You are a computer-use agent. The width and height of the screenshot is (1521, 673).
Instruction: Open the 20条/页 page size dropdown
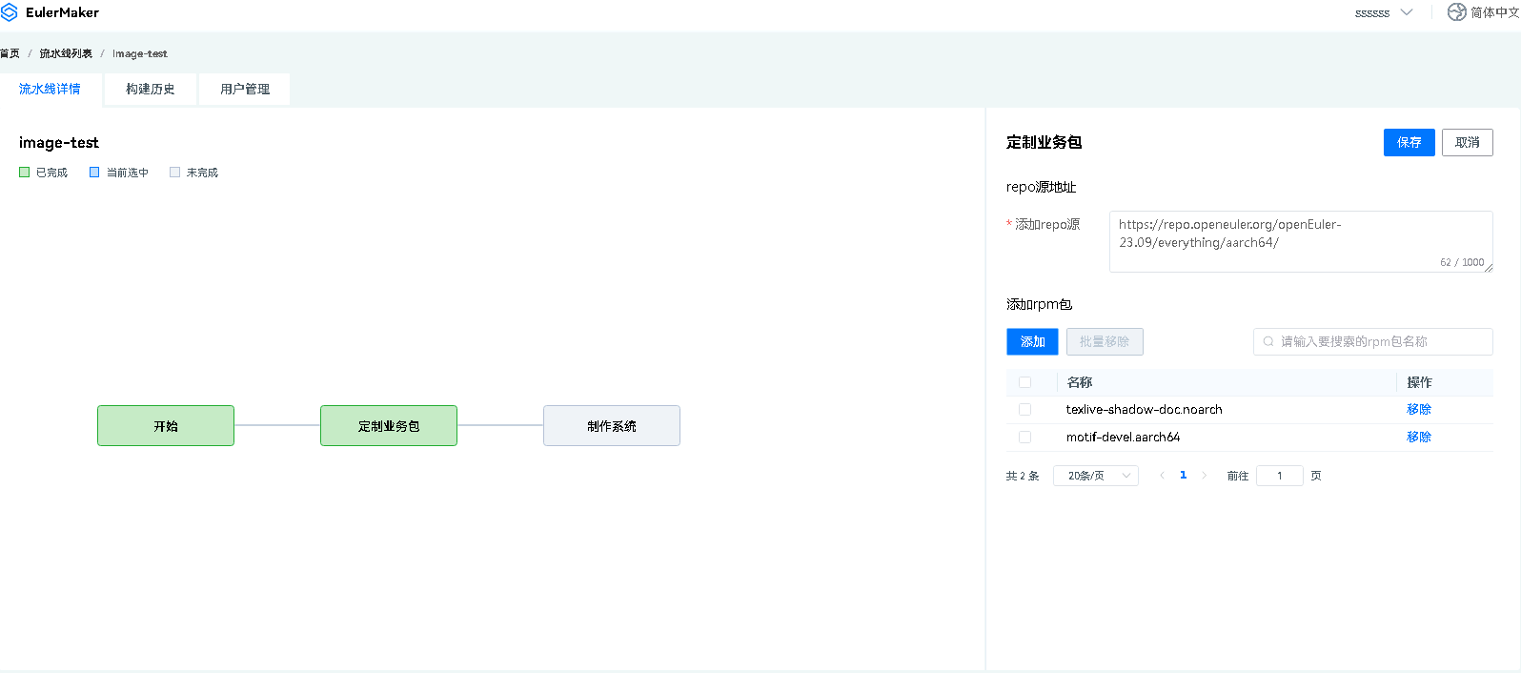[x=1095, y=476]
